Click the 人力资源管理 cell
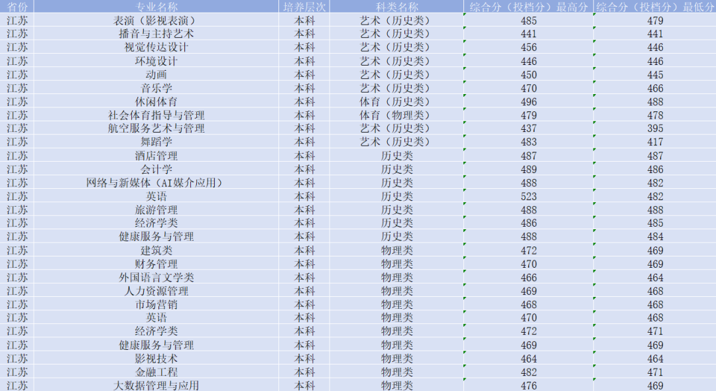This screenshot has height=391, width=716. (156, 291)
